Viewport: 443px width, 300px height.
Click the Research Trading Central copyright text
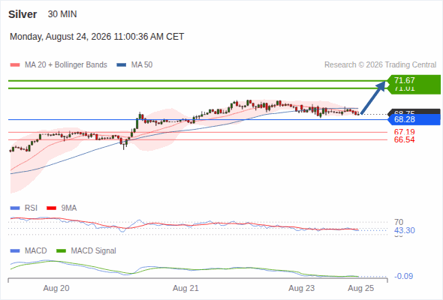pyautogui.click(x=380, y=65)
